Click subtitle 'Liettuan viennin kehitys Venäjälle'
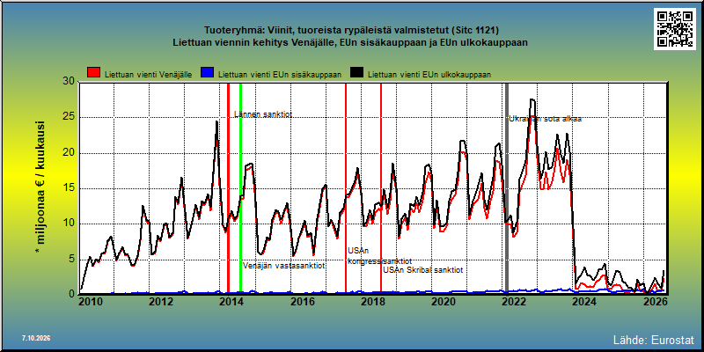 (x=349, y=43)
